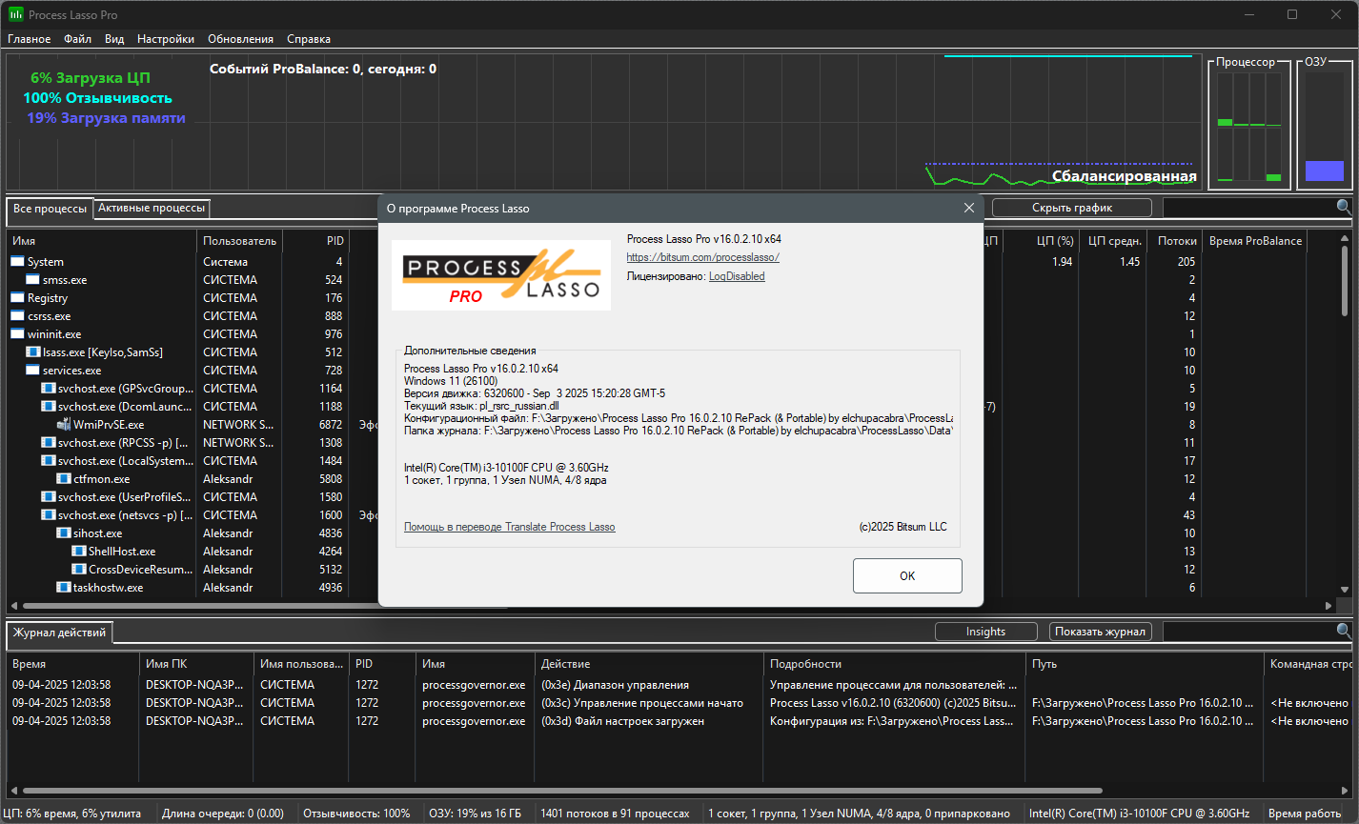Click the Показать журнал button
The height and width of the screenshot is (824, 1359).
[x=1102, y=632]
